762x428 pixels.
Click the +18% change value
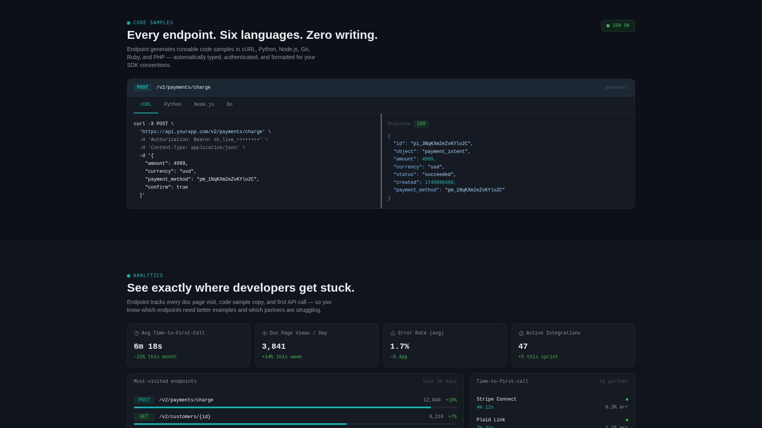click(451, 400)
